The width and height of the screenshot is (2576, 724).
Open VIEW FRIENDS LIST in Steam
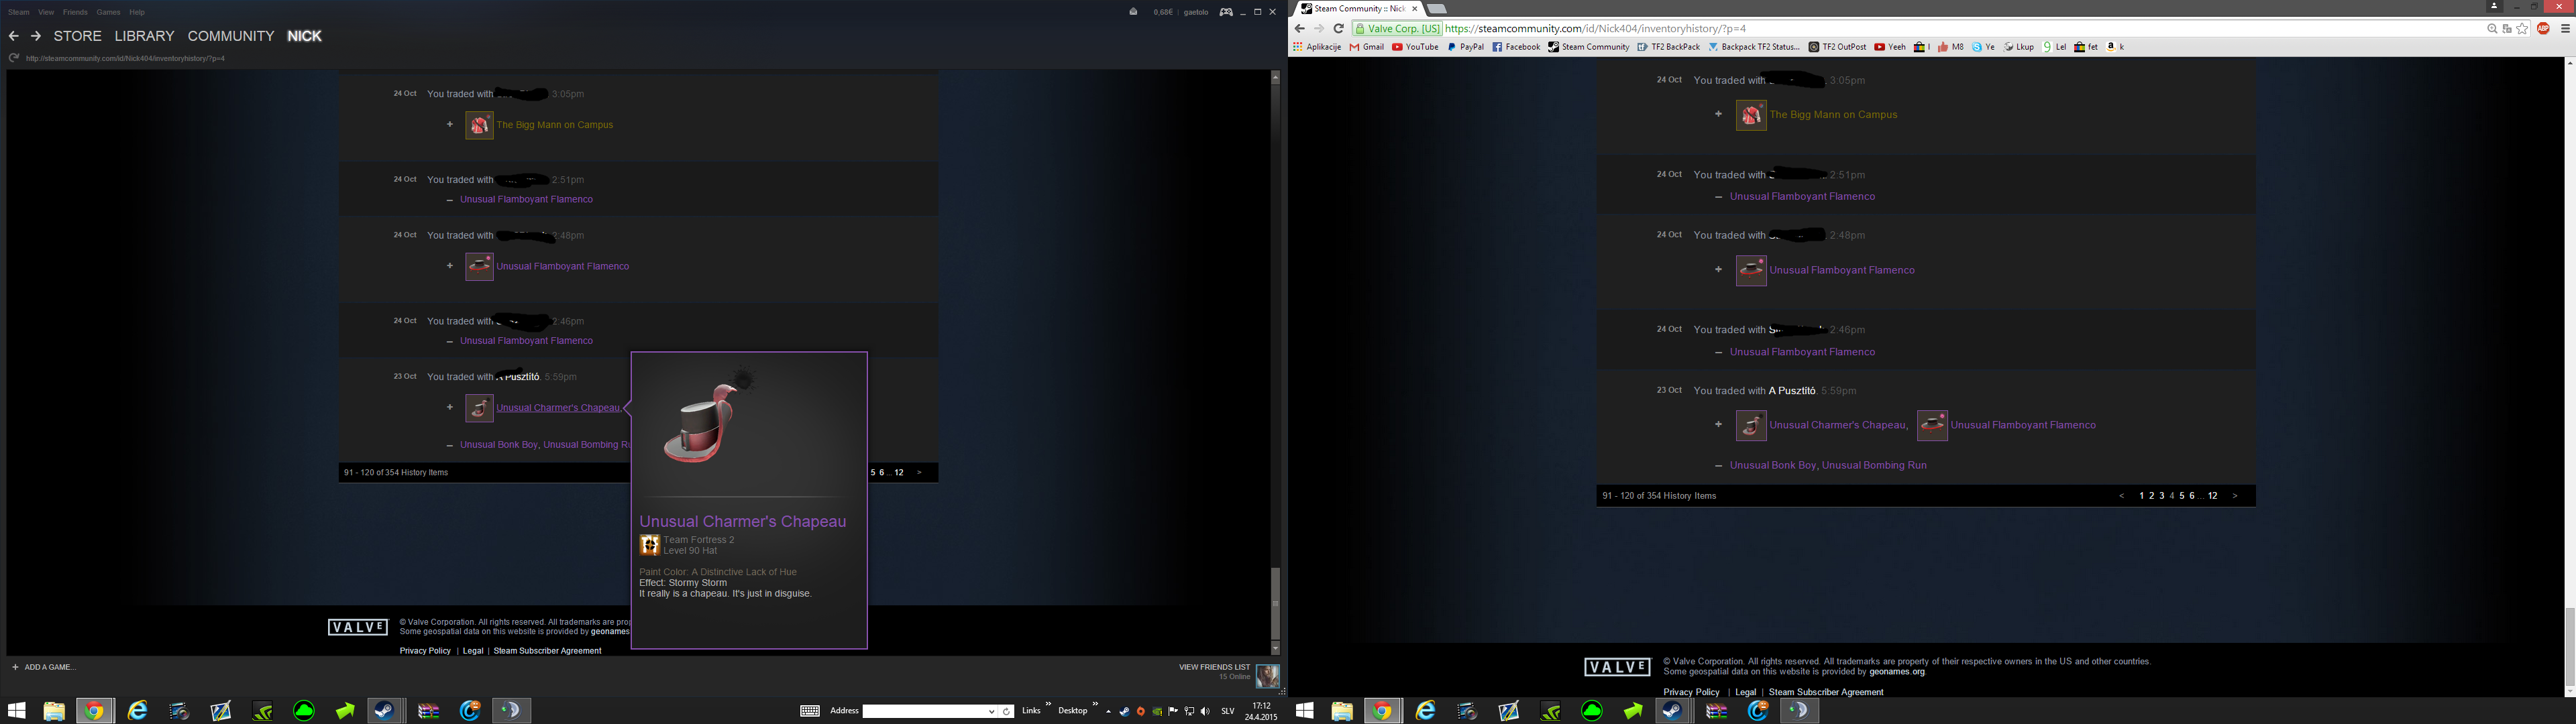pos(1214,667)
